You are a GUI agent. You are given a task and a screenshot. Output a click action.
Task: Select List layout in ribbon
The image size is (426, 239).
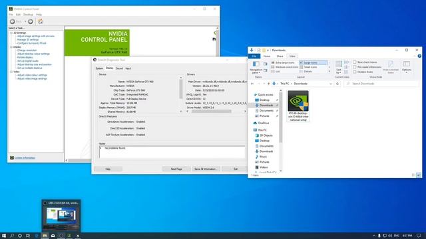(276, 72)
